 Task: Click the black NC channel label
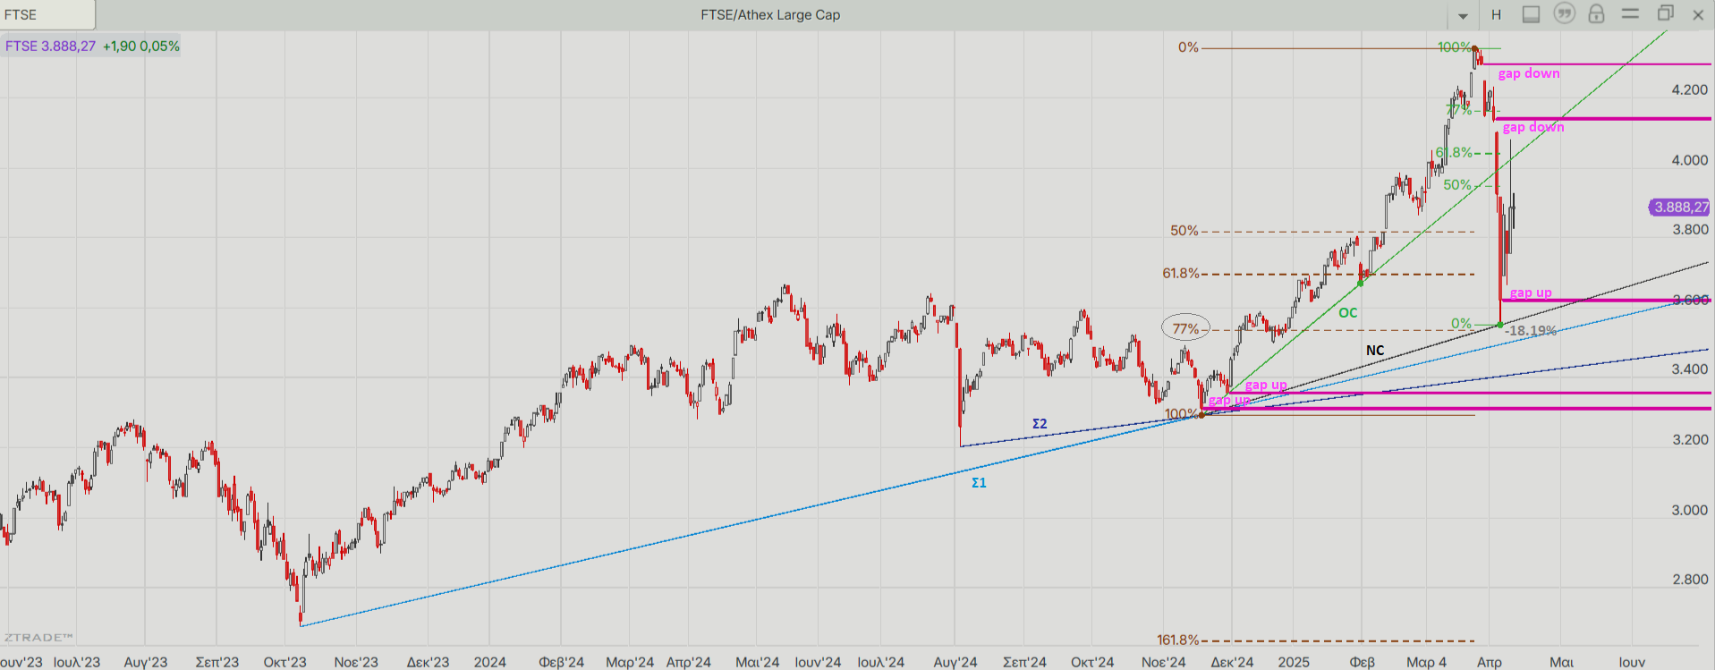[x=1375, y=350]
